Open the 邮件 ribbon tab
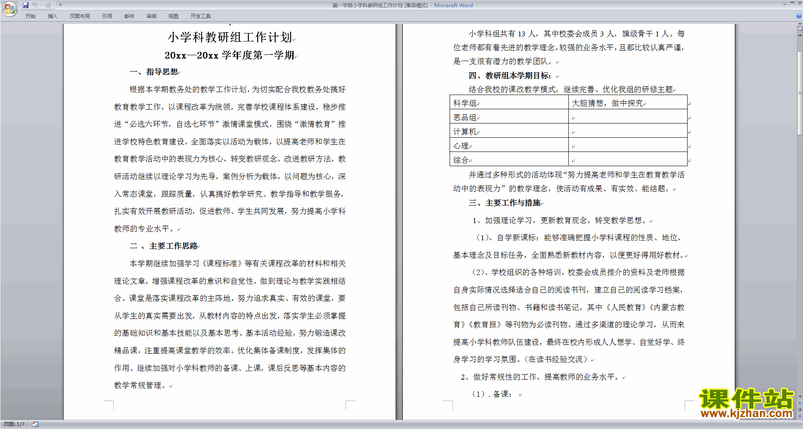This screenshot has height=429, width=803. click(x=129, y=16)
